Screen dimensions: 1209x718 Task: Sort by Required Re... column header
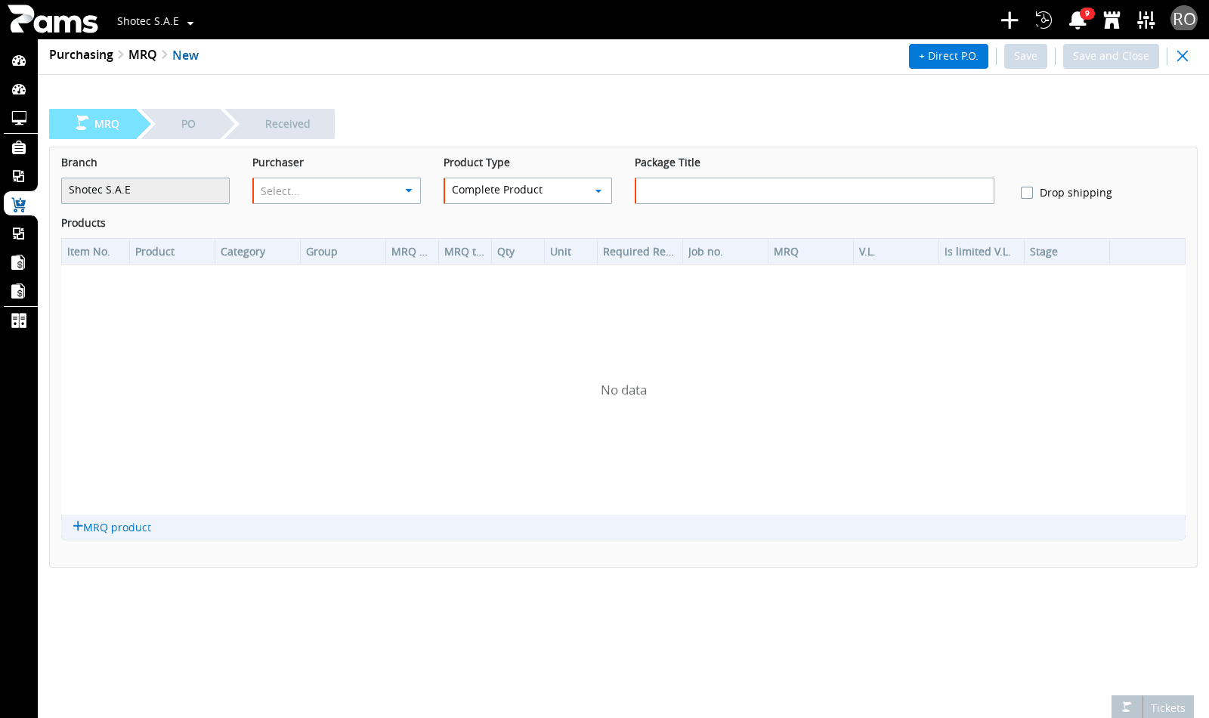pyautogui.click(x=640, y=252)
